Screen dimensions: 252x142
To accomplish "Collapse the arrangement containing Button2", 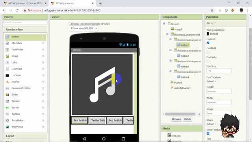I will [170, 50].
